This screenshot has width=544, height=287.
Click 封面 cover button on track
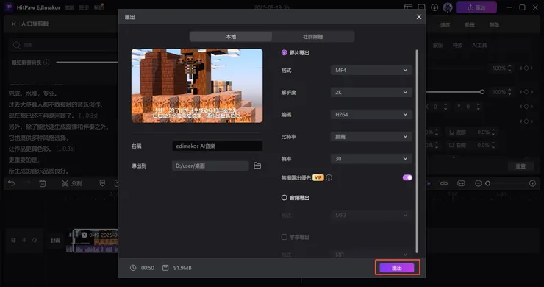pos(55,241)
